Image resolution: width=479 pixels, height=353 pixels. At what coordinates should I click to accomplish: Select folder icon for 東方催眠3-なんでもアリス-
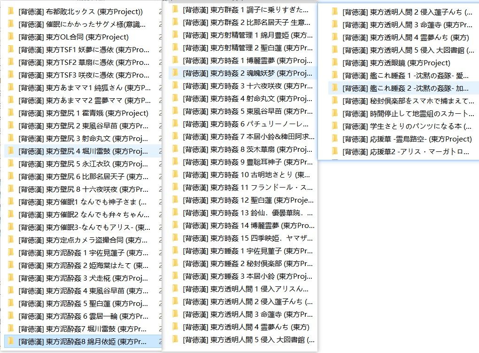[x=11, y=227]
